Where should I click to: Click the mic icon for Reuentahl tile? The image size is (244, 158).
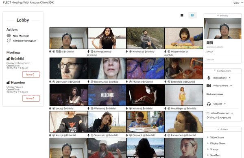coord(88,81)
